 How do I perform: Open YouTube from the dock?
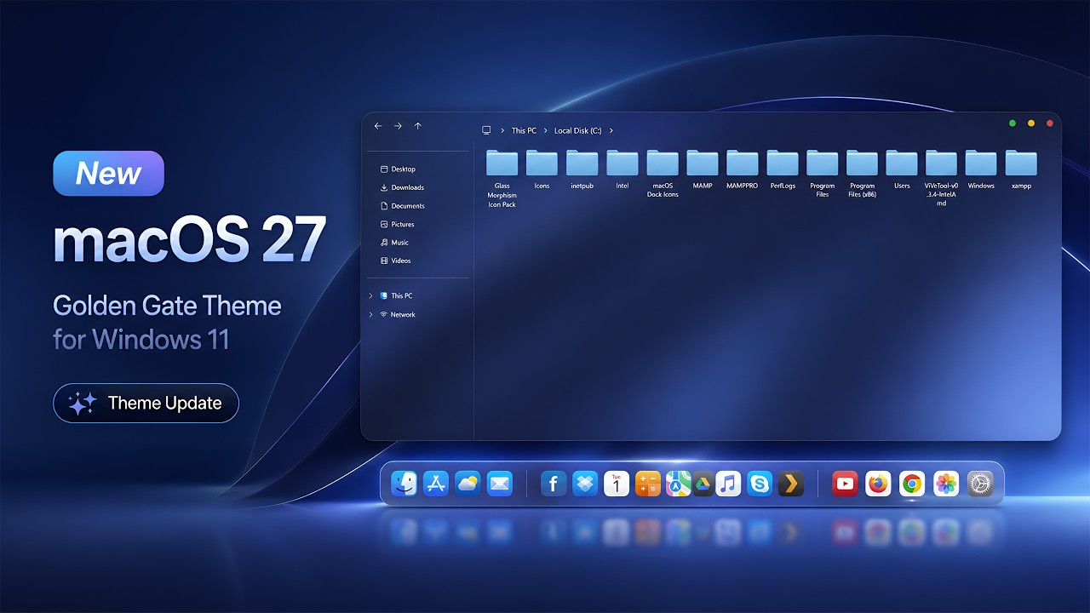(845, 484)
